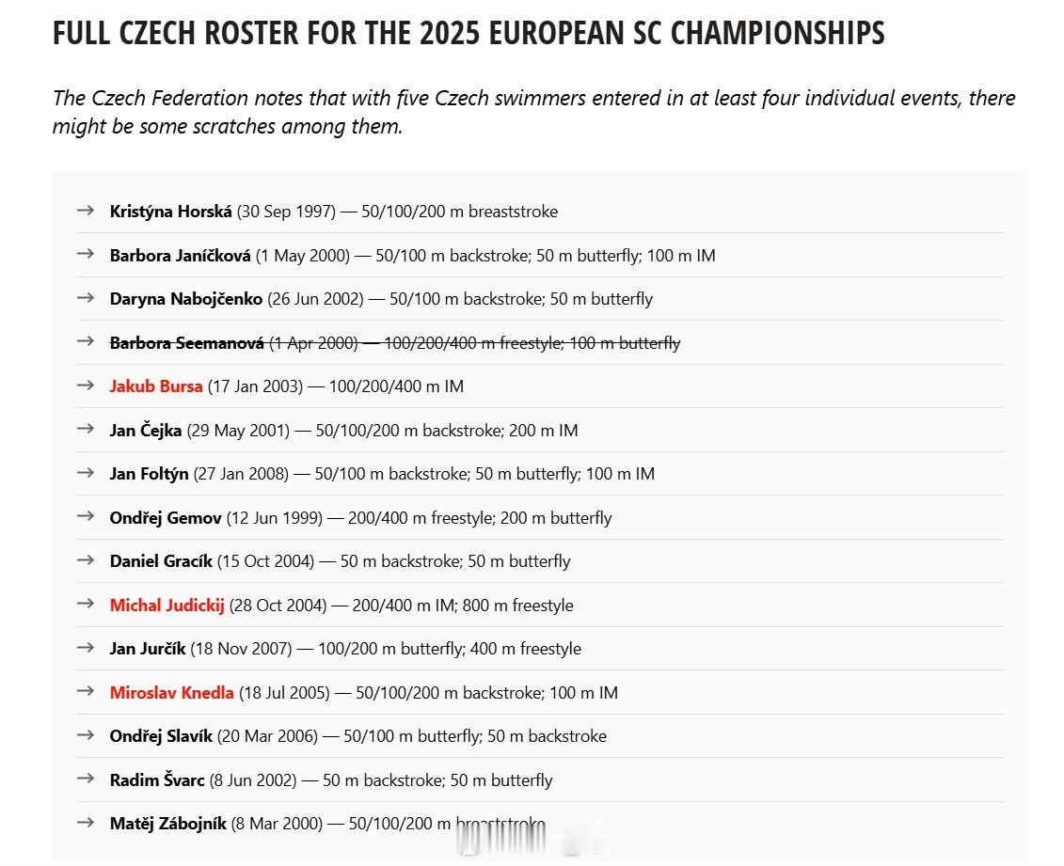Click Ondřej Slavík's roster entry
Screen dimensions: 1064x866
[x=358, y=736]
